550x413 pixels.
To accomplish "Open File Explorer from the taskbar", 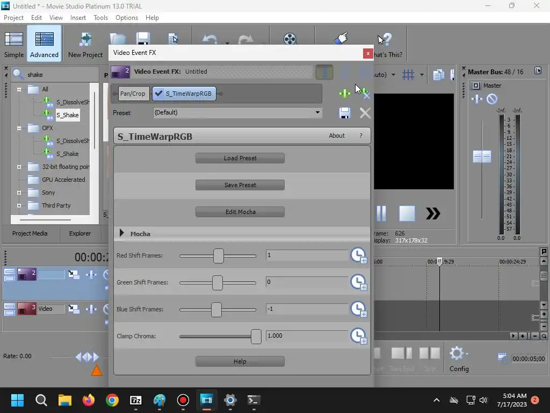I will click(65, 400).
